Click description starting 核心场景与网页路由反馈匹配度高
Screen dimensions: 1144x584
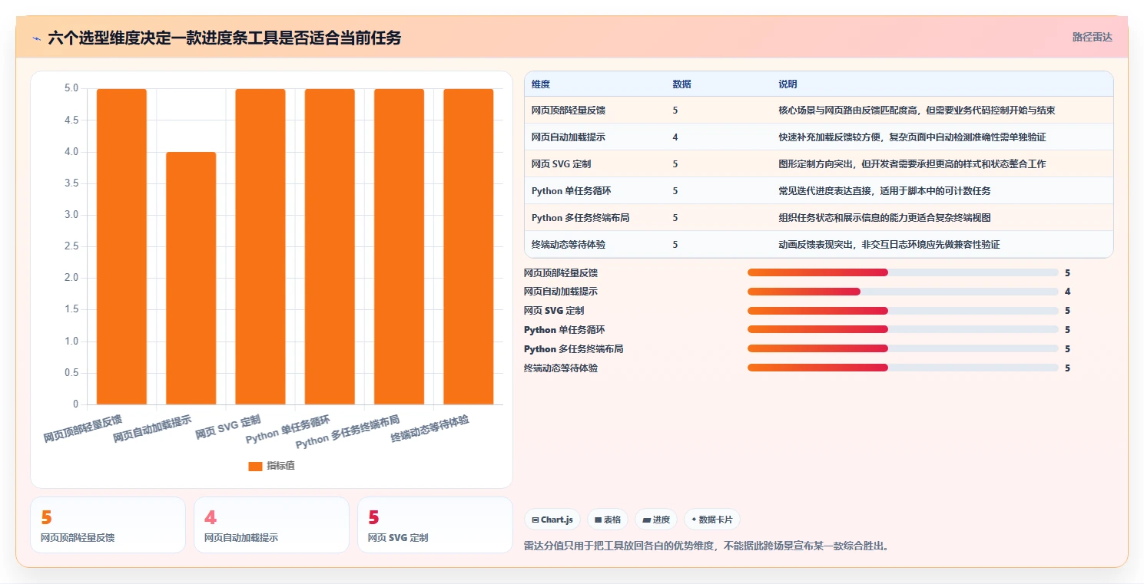tap(917, 111)
